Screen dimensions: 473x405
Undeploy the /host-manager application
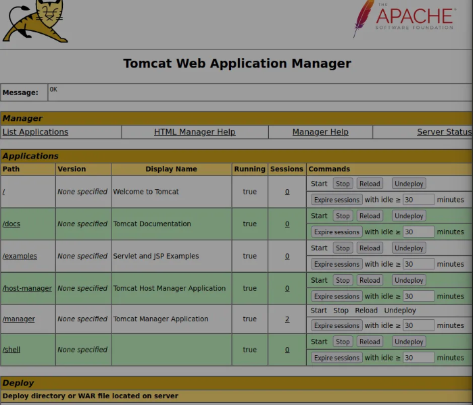coord(409,281)
